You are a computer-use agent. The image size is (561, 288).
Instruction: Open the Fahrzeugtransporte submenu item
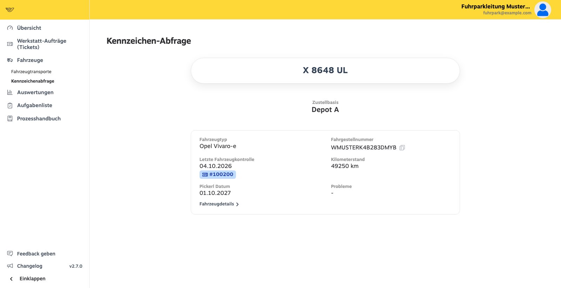click(x=31, y=72)
